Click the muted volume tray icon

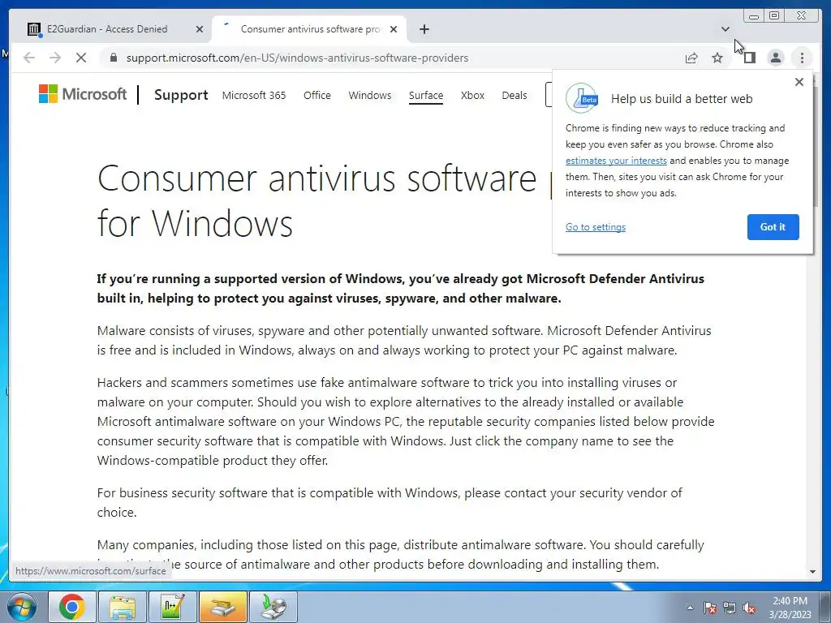coord(749,608)
